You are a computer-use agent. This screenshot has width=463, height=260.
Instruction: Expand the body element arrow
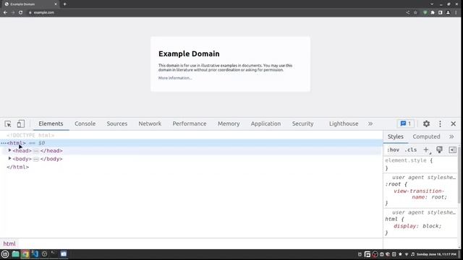tap(9, 159)
